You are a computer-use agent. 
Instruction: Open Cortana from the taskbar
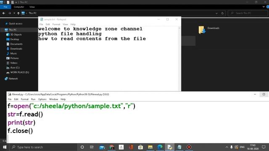pyautogui.click(x=82, y=147)
